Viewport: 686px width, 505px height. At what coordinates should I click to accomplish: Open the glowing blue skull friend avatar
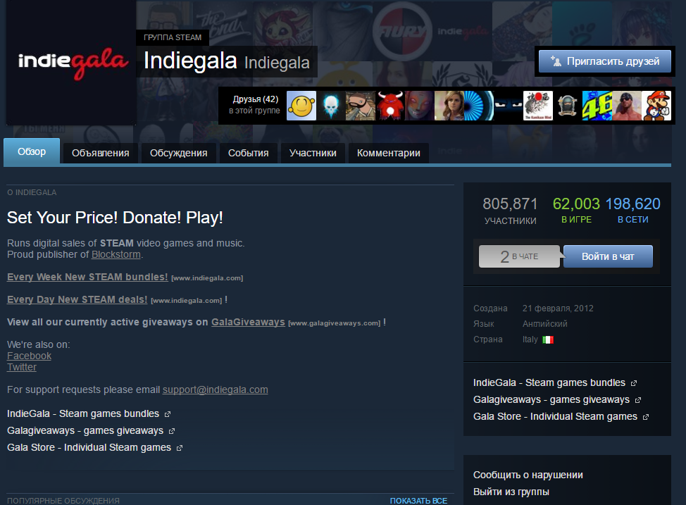331,106
